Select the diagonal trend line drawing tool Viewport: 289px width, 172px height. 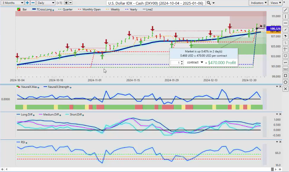click(x=286, y=10)
